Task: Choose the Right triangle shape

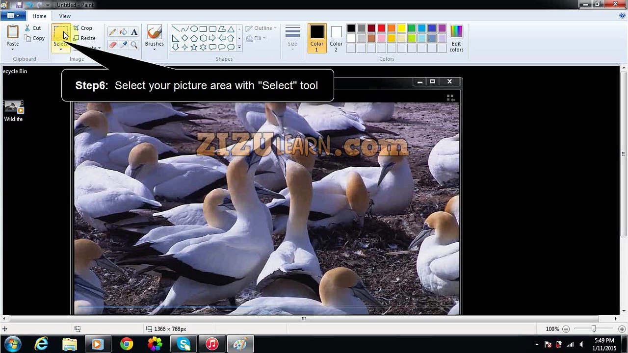Action: coord(175,38)
